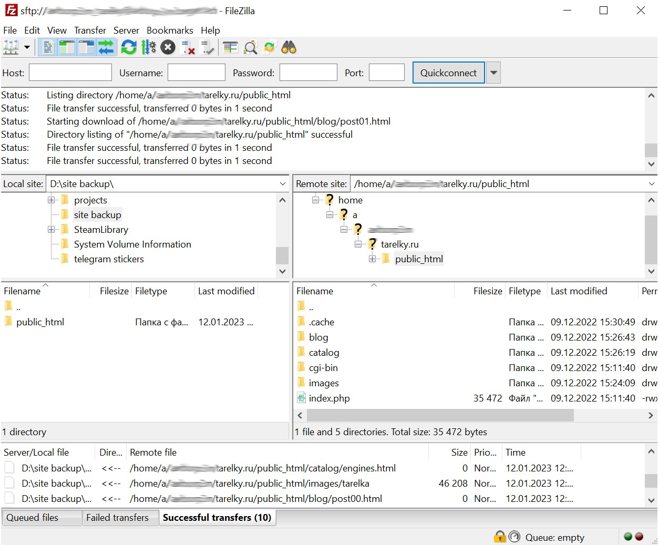Toggle transfer queue display

(x=106, y=48)
